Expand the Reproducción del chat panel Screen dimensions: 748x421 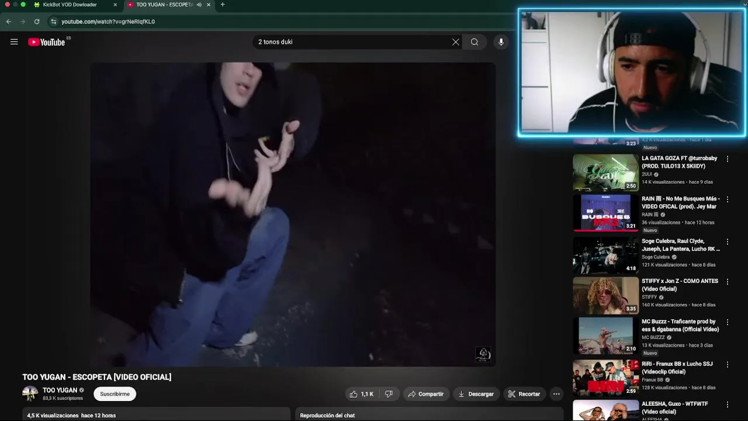point(430,415)
